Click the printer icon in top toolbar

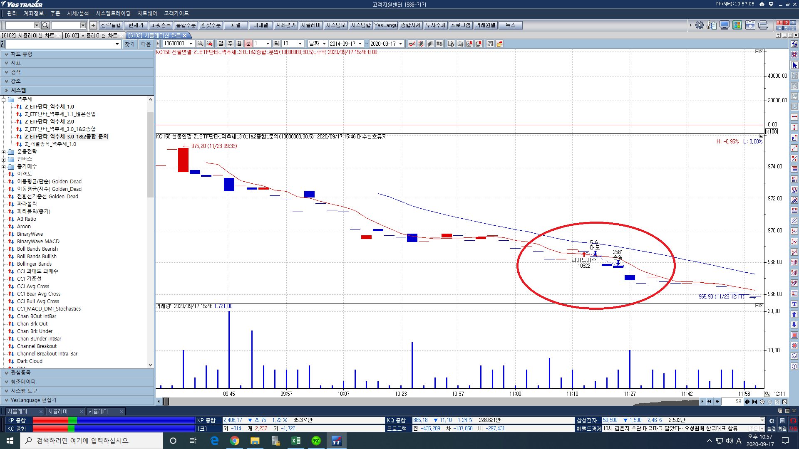click(763, 25)
